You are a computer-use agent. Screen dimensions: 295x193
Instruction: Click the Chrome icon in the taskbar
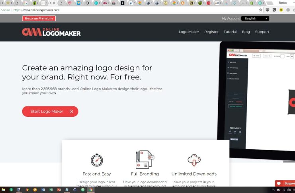[91, 190]
